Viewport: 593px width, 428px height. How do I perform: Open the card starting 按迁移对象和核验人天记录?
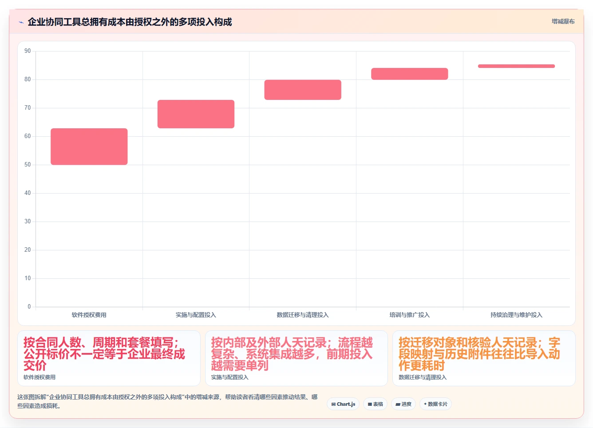(x=484, y=358)
